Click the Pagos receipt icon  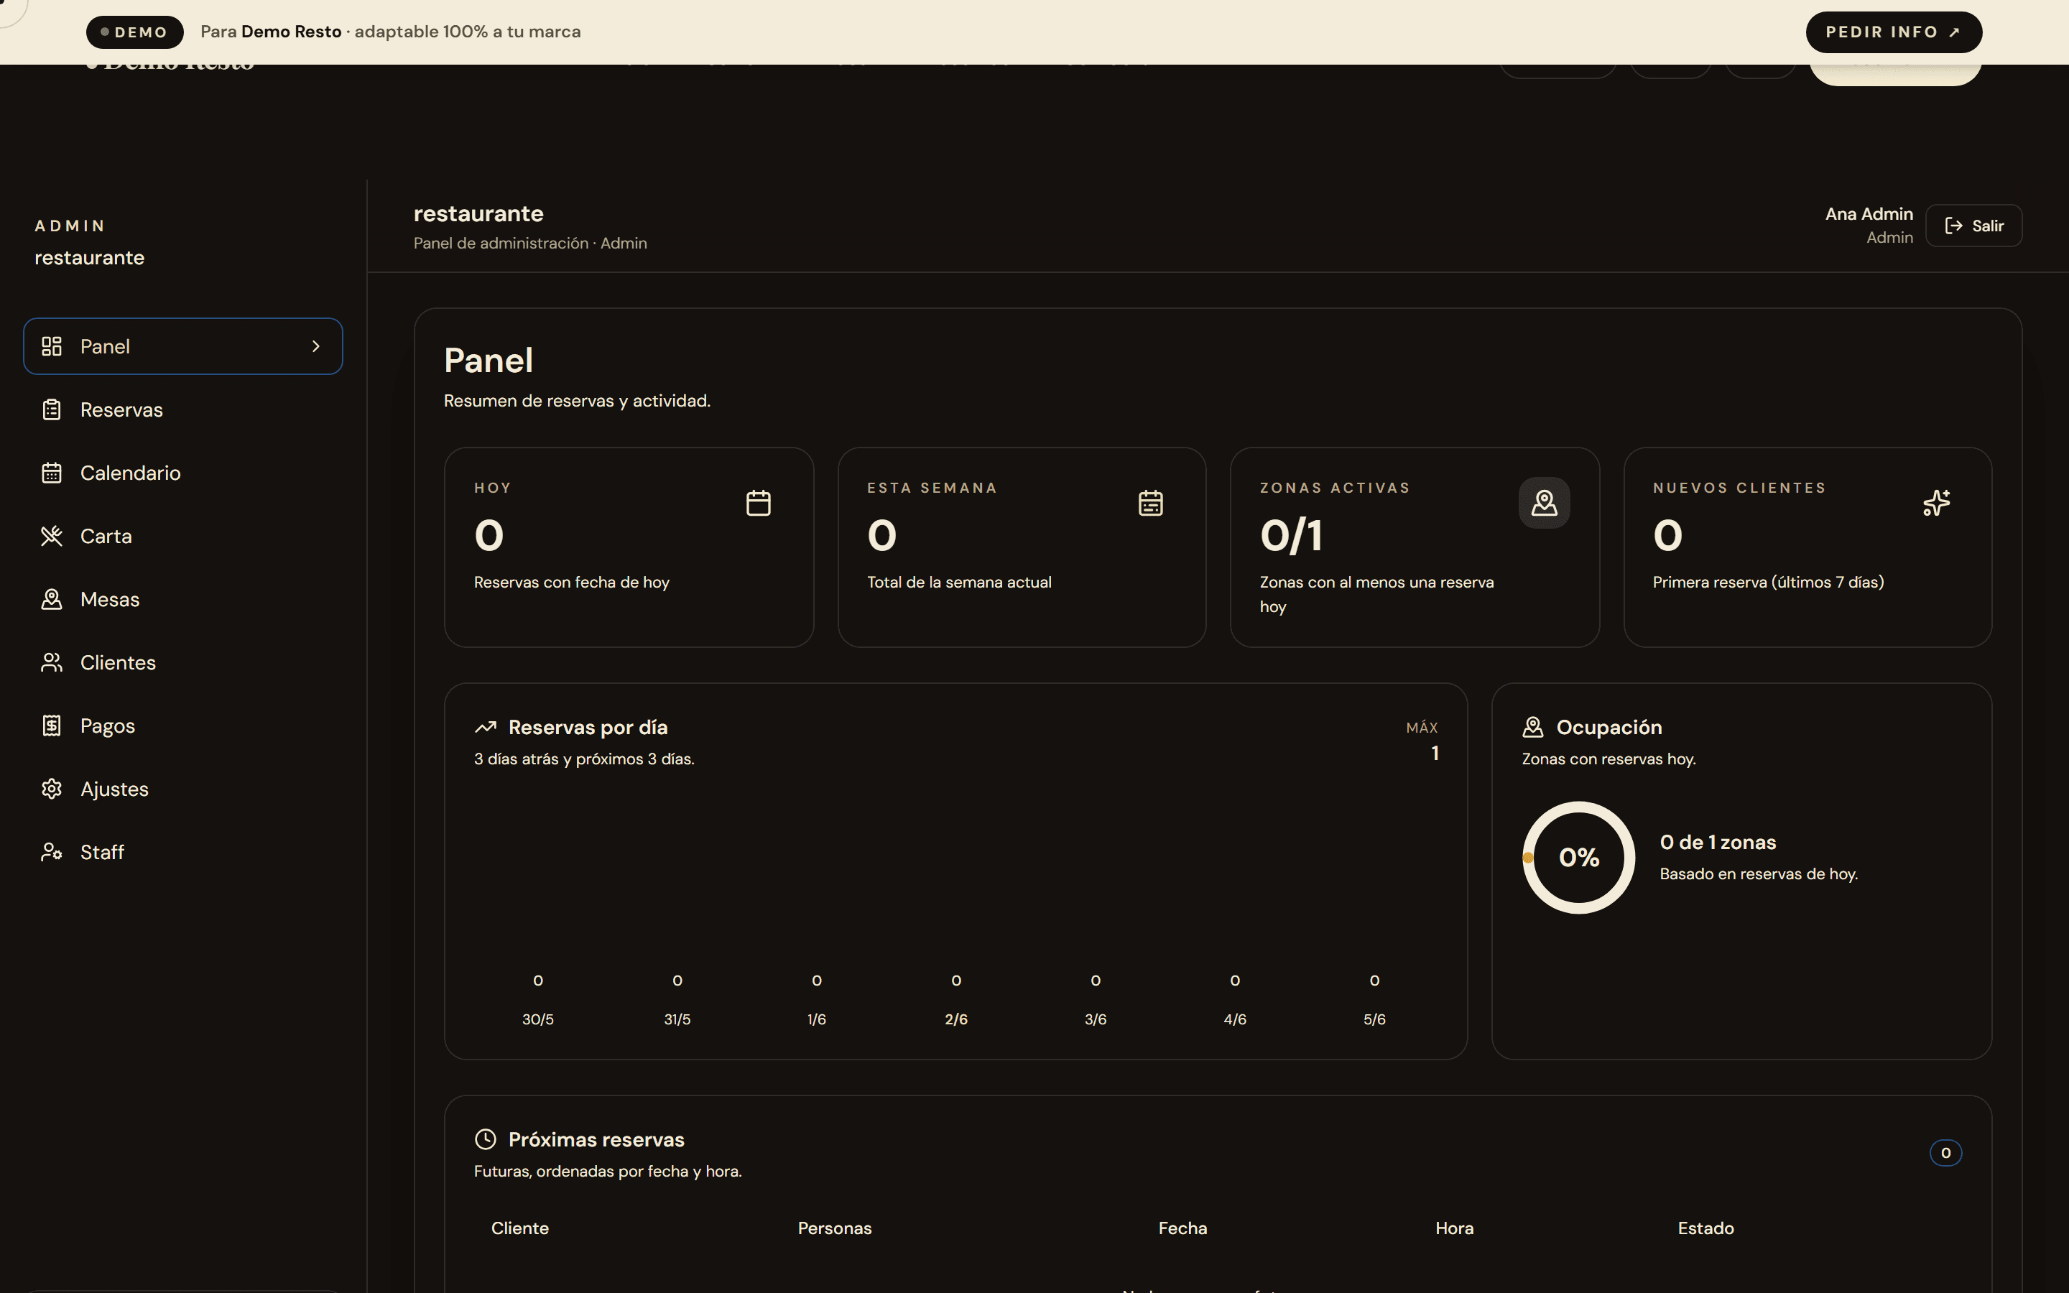point(51,726)
